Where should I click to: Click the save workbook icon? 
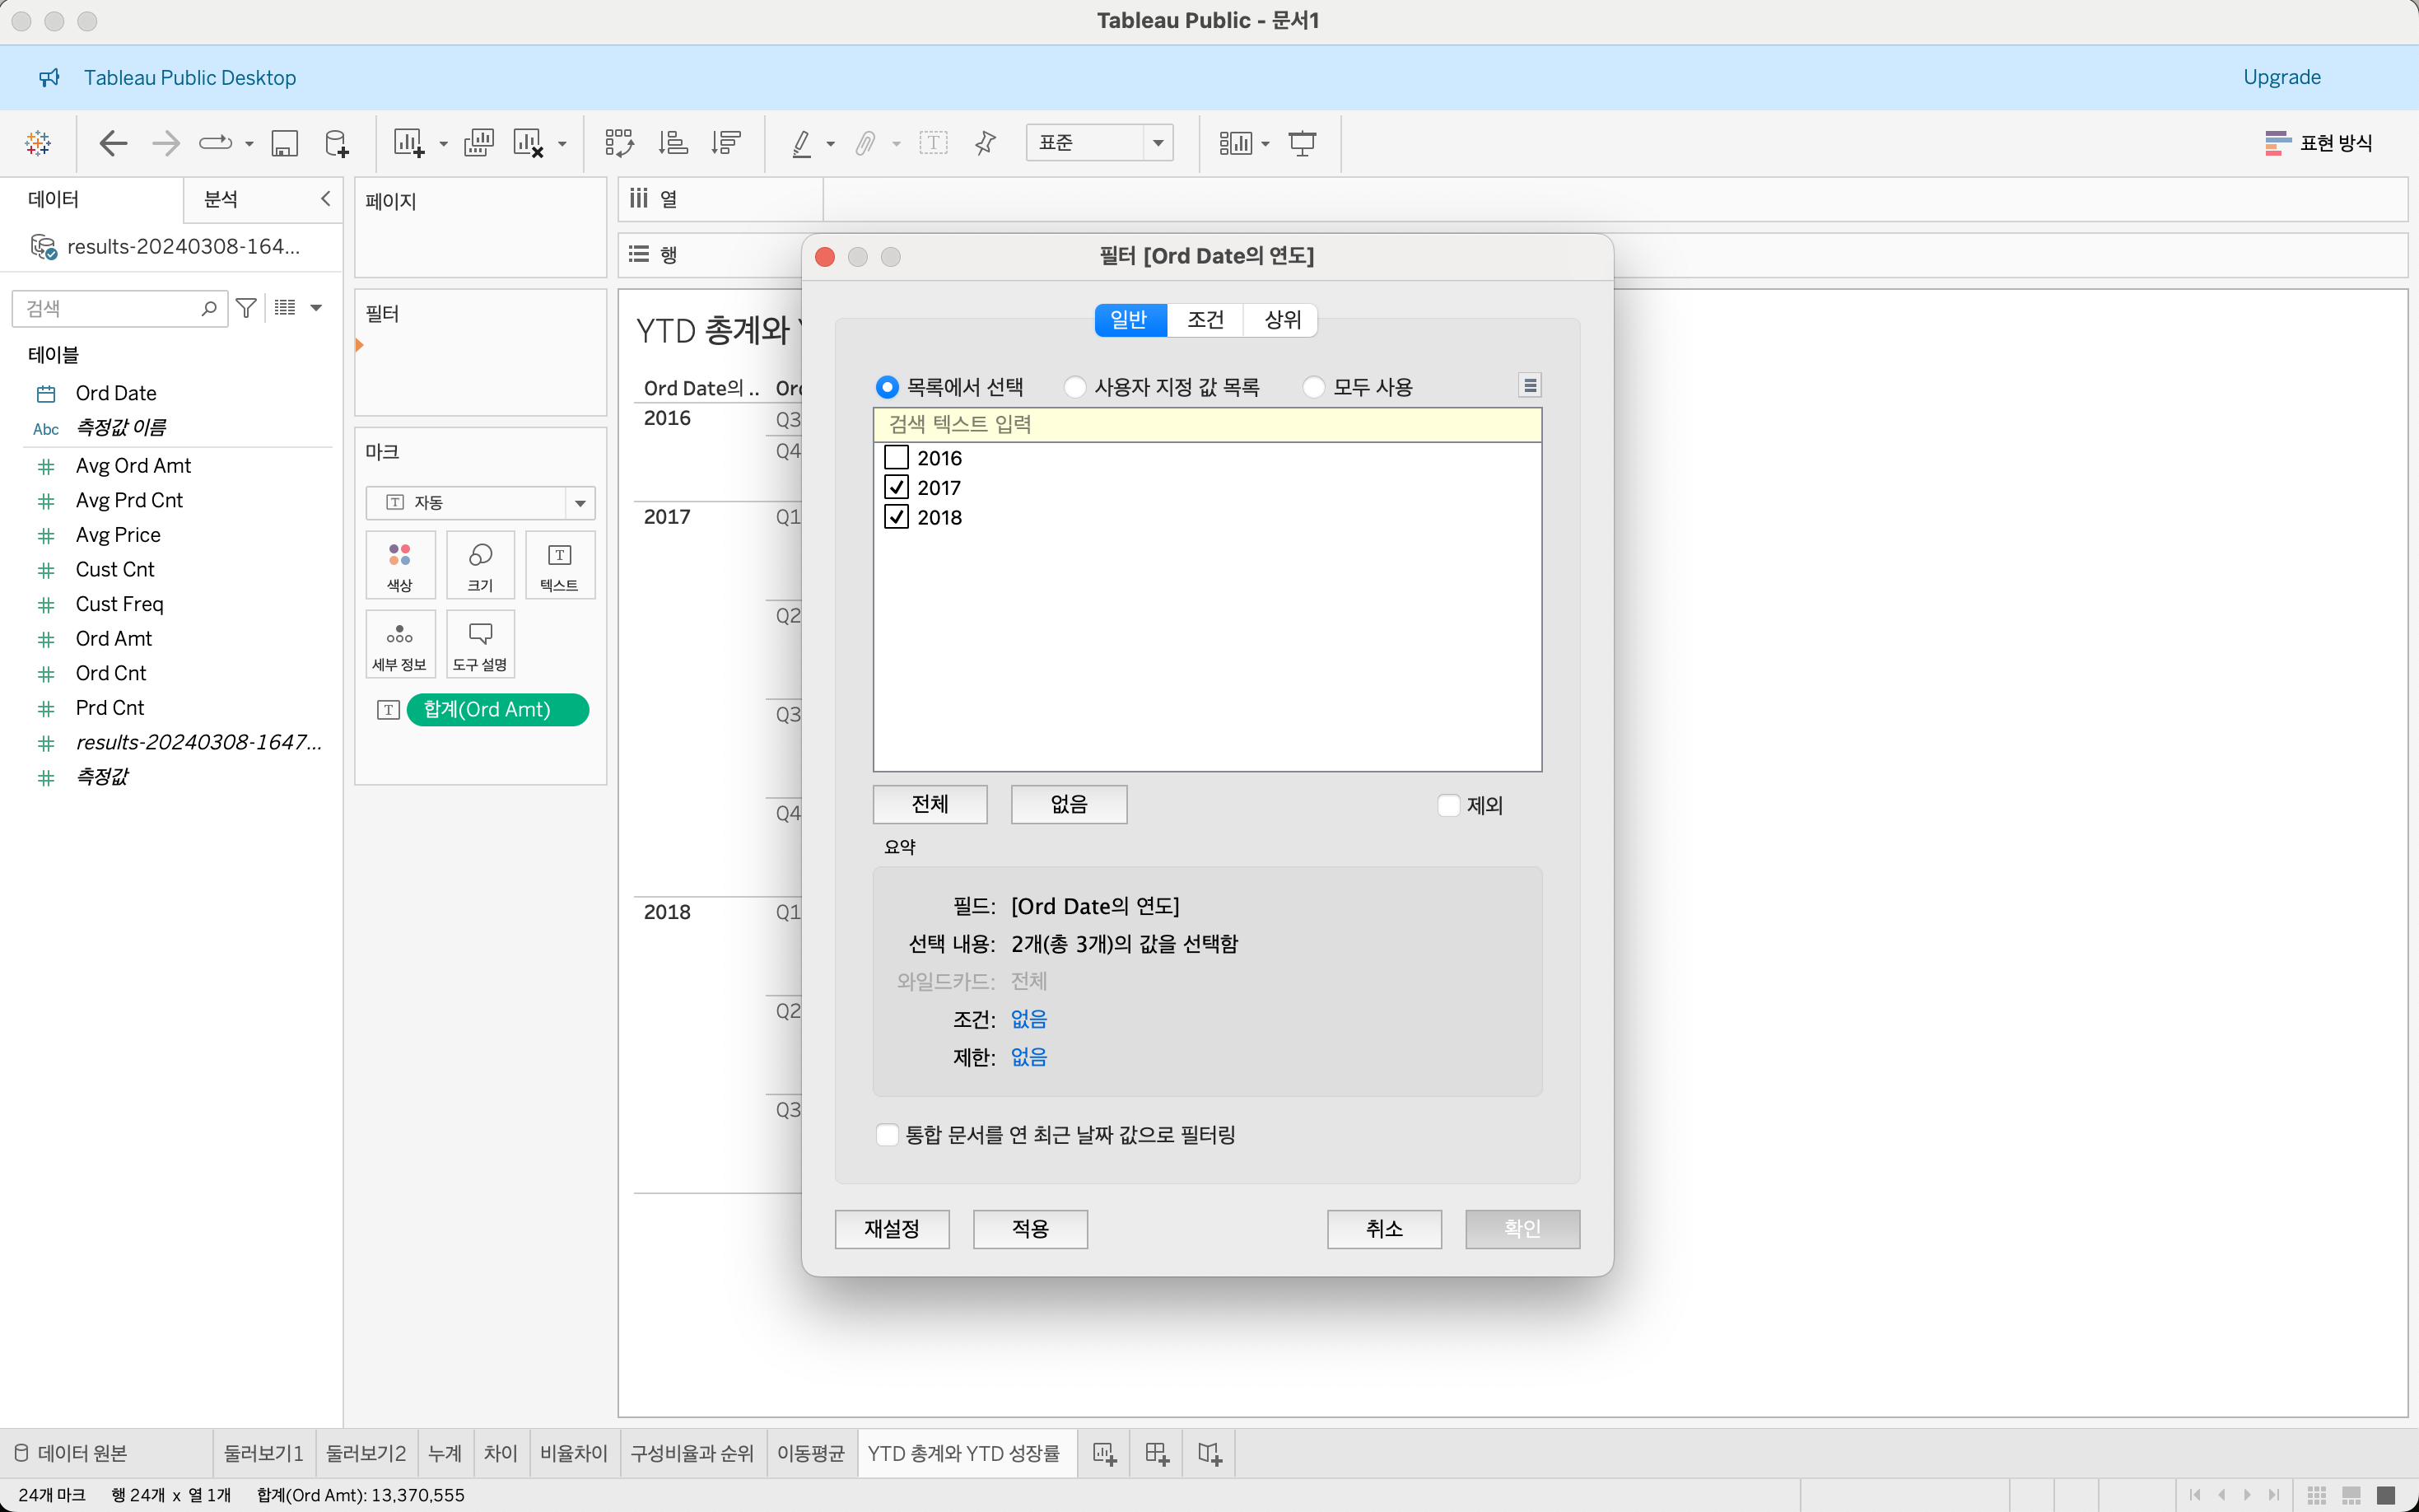click(x=285, y=143)
